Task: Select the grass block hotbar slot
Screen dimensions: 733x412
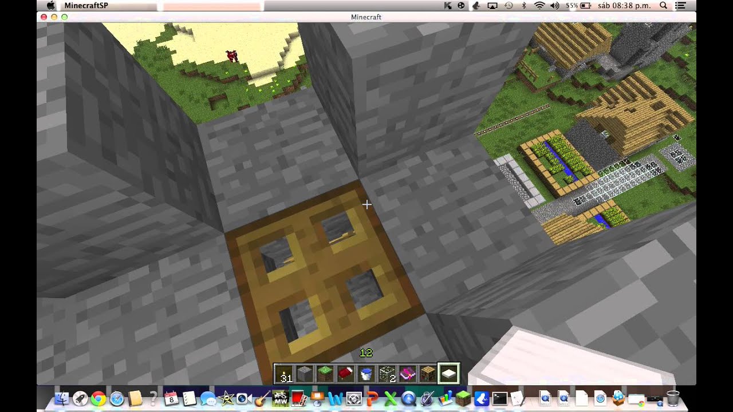Action: pyautogui.click(x=325, y=374)
